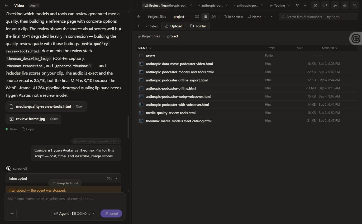Go to Project files home breadcrumb

tap(149, 36)
